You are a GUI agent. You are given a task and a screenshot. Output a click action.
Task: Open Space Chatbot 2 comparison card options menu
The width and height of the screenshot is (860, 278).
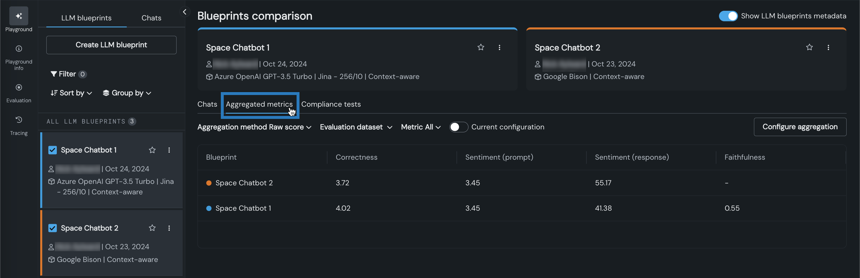tap(828, 47)
